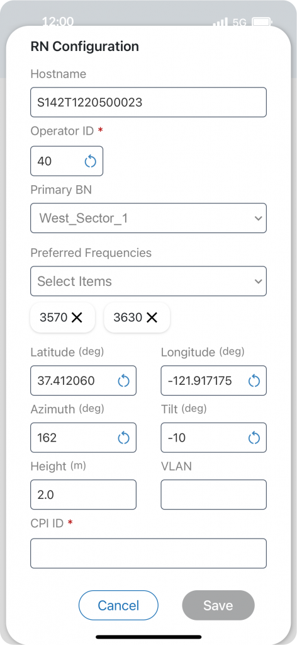The height and width of the screenshot is (645, 297).
Task: Save the RN configuration
Action: 218,605
